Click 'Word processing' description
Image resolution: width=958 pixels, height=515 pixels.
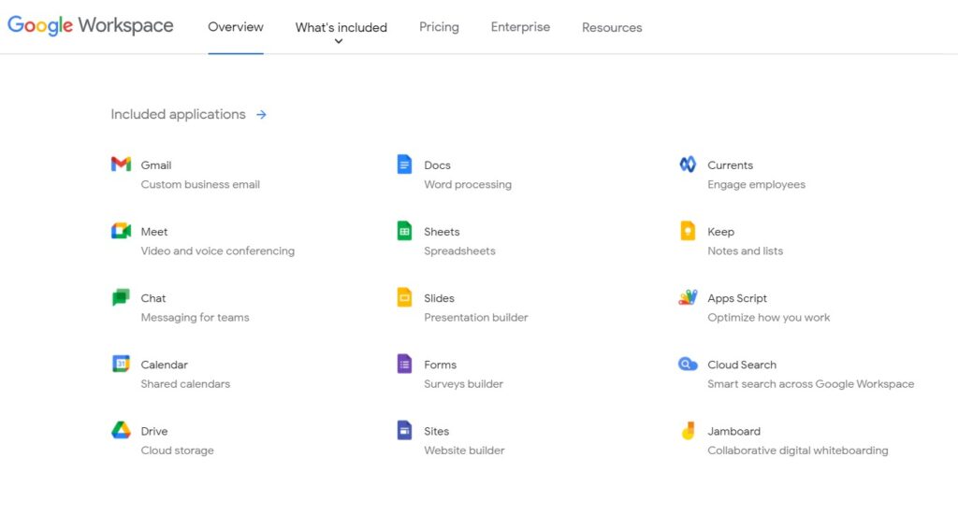tap(468, 184)
